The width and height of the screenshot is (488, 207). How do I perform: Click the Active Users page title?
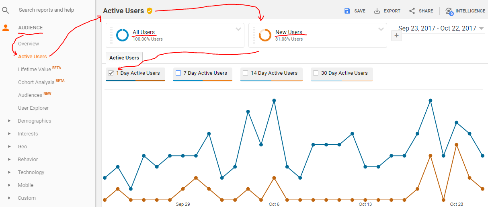(x=123, y=11)
